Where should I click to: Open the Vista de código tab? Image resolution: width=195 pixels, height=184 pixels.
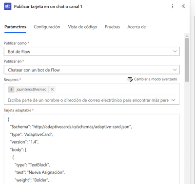coord(82,27)
